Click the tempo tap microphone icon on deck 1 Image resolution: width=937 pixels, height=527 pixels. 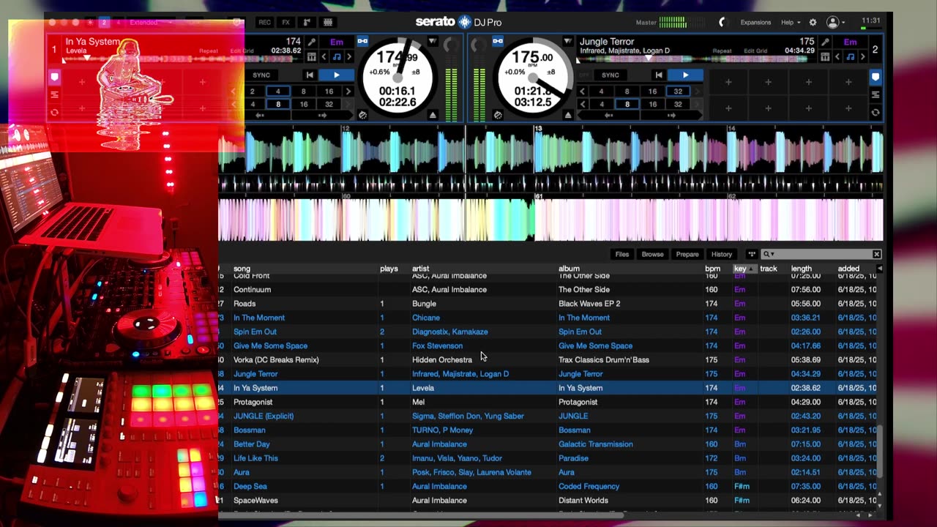click(312, 42)
